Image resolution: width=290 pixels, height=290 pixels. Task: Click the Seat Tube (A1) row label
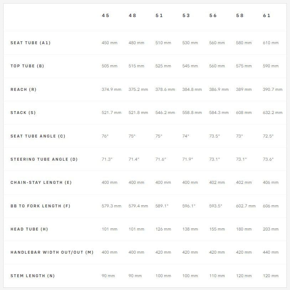pyautogui.click(x=31, y=43)
